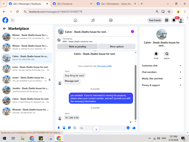Open the GIF picker icon

[x=75, y=128]
